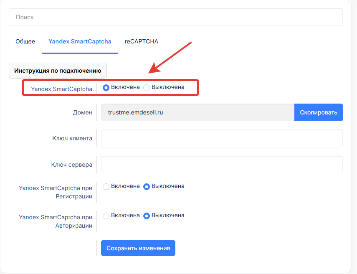
Task: Disable Yandex SmartCaptcha with Выключена radio
Action: tap(147, 87)
